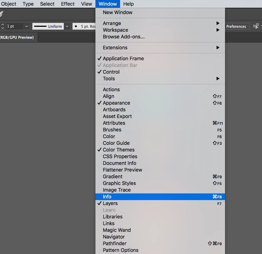Open the Brushes panel
Viewport: 262px width, 254px height.
(x=160, y=130)
